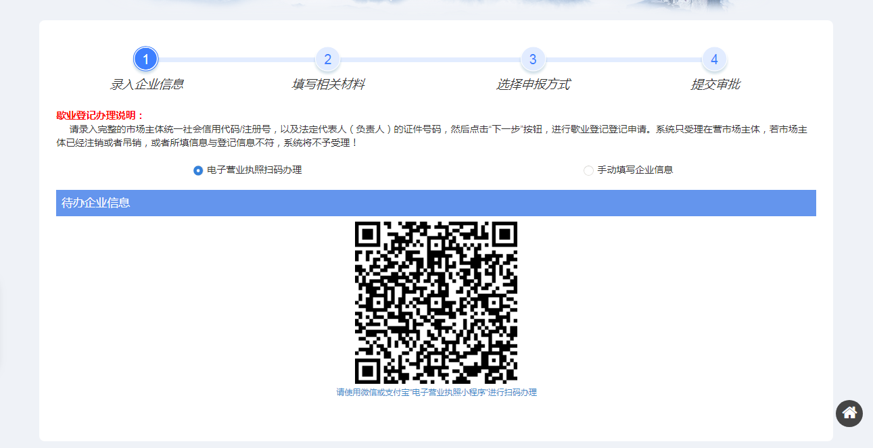Viewport: 873px width, 448px height.
Task: Jump to step 3 circle
Action: [533, 59]
